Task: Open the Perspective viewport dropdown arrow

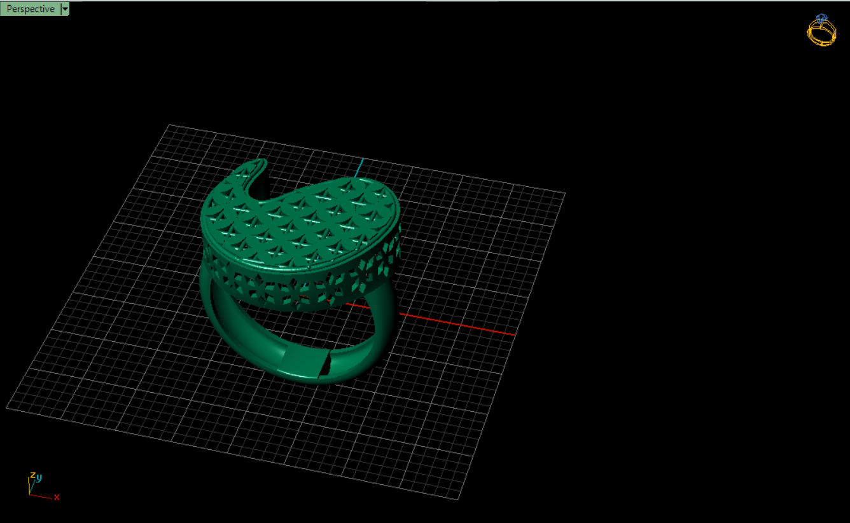Action: pos(65,9)
